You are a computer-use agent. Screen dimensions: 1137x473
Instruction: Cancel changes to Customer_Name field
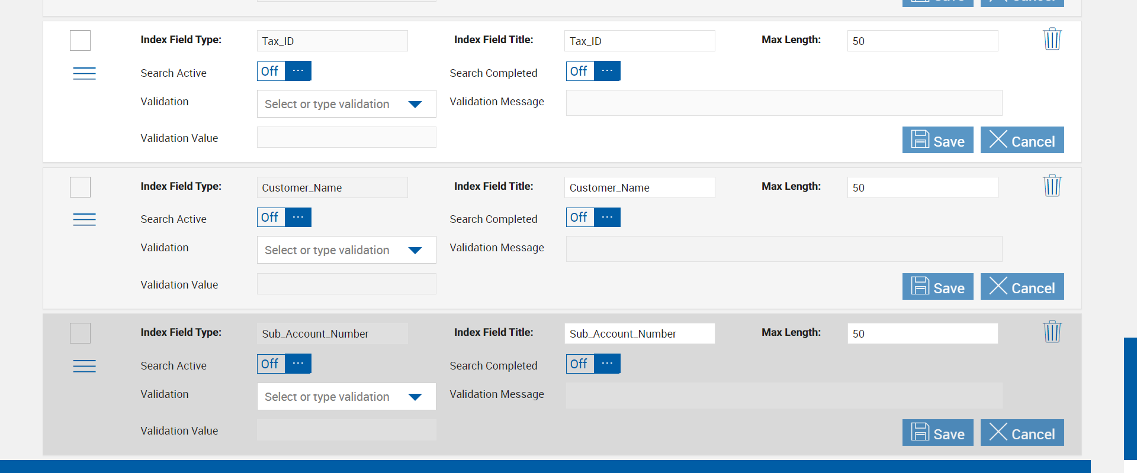[1022, 287]
